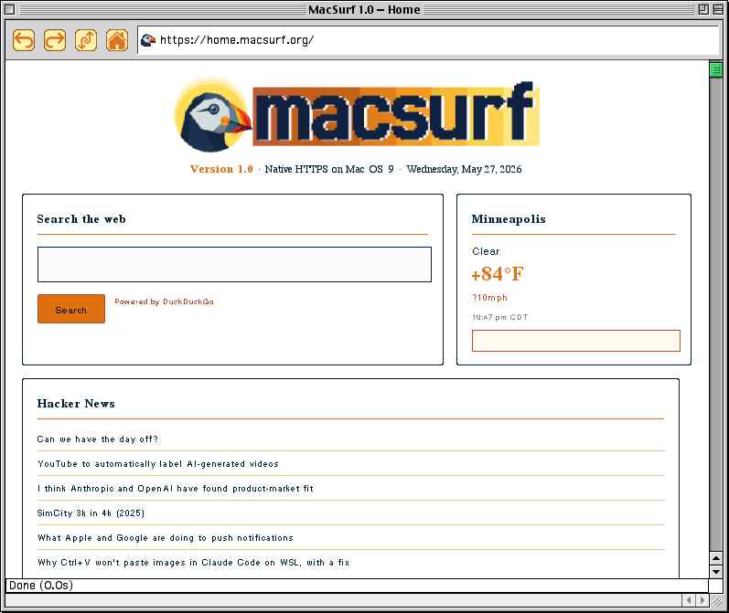Screen dimensions: 729x613
Task: Click the window collapse box in title bar
Action: click(x=718, y=9)
